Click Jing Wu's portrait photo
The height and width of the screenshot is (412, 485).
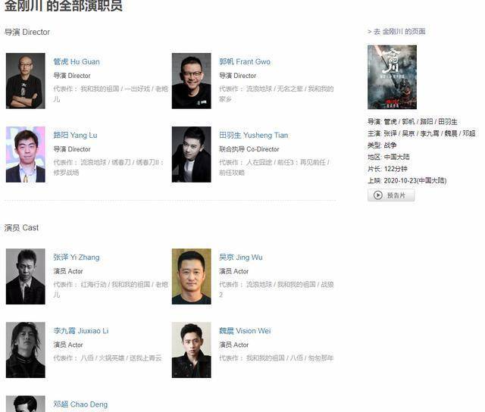click(x=192, y=276)
